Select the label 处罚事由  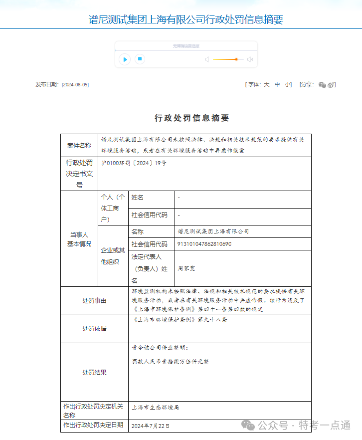click(94, 300)
